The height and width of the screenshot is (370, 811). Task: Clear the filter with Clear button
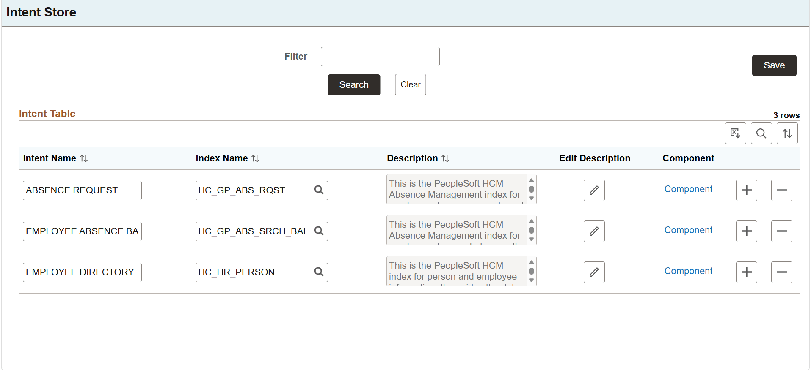[x=411, y=85]
